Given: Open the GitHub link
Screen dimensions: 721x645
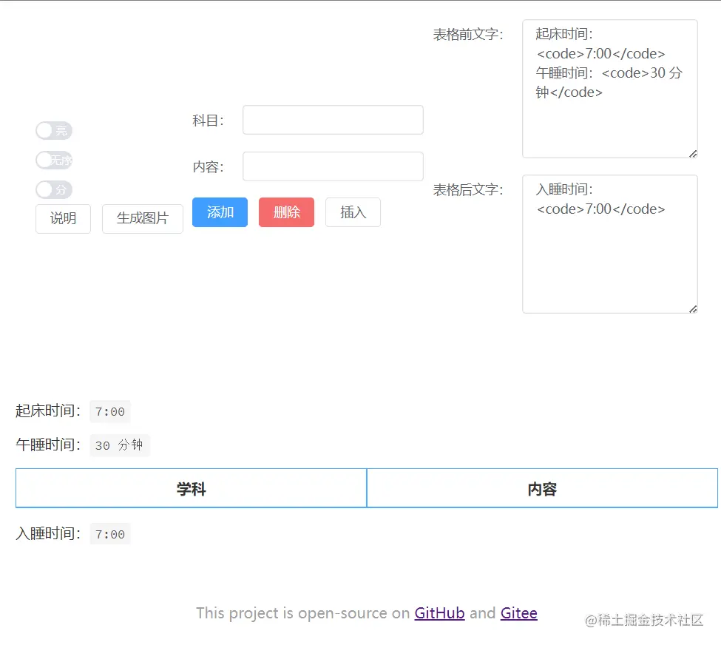Looking at the screenshot, I should pyautogui.click(x=439, y=613).
